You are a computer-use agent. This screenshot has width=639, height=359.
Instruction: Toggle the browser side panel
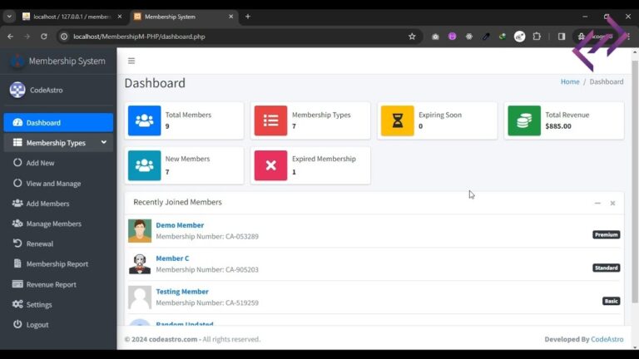[x=562, y=37]
